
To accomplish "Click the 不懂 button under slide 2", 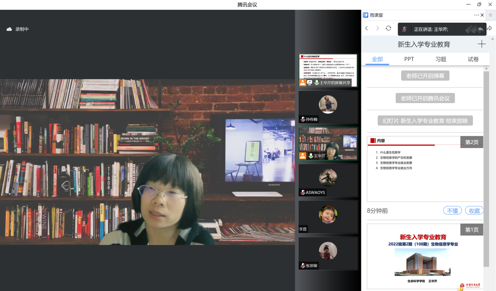I will tap(452, 211).
